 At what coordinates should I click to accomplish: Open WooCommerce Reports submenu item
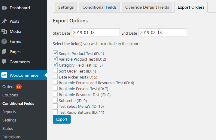point(9,112)
